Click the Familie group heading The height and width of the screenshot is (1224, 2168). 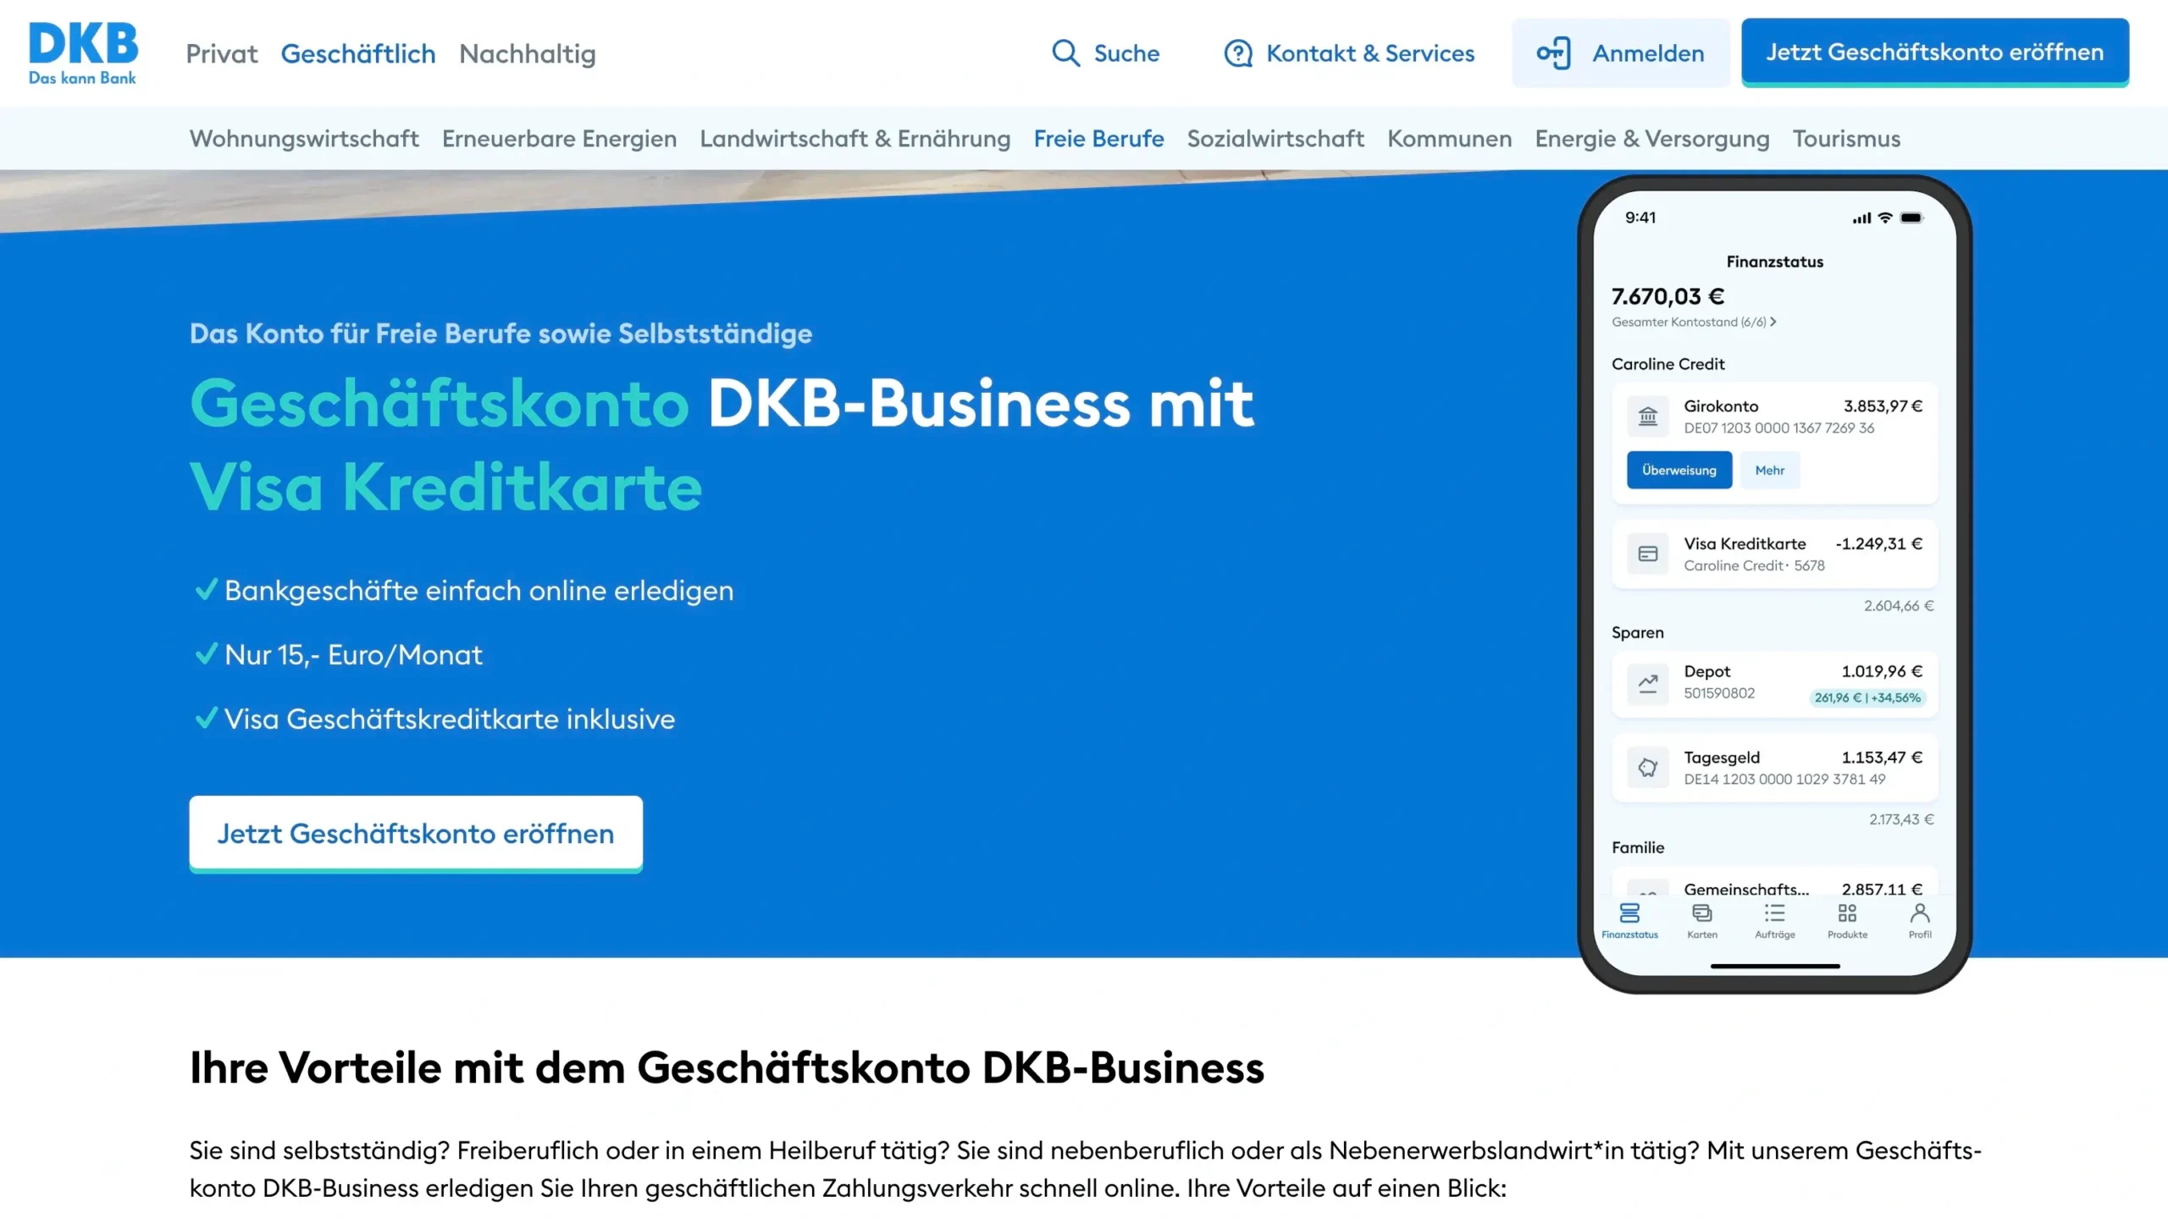(x=1638, y=847)
